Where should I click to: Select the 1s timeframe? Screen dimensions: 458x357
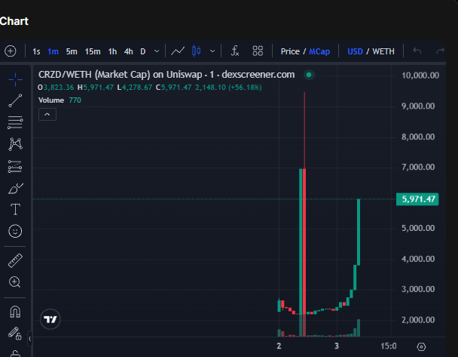[x=36, y=51]
